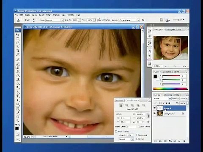Click the foreground color swatch in toolbox

[17, 128]
